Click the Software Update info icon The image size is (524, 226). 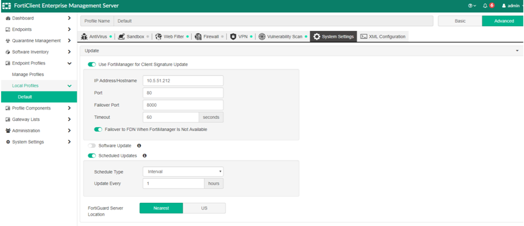coord(139,146)
